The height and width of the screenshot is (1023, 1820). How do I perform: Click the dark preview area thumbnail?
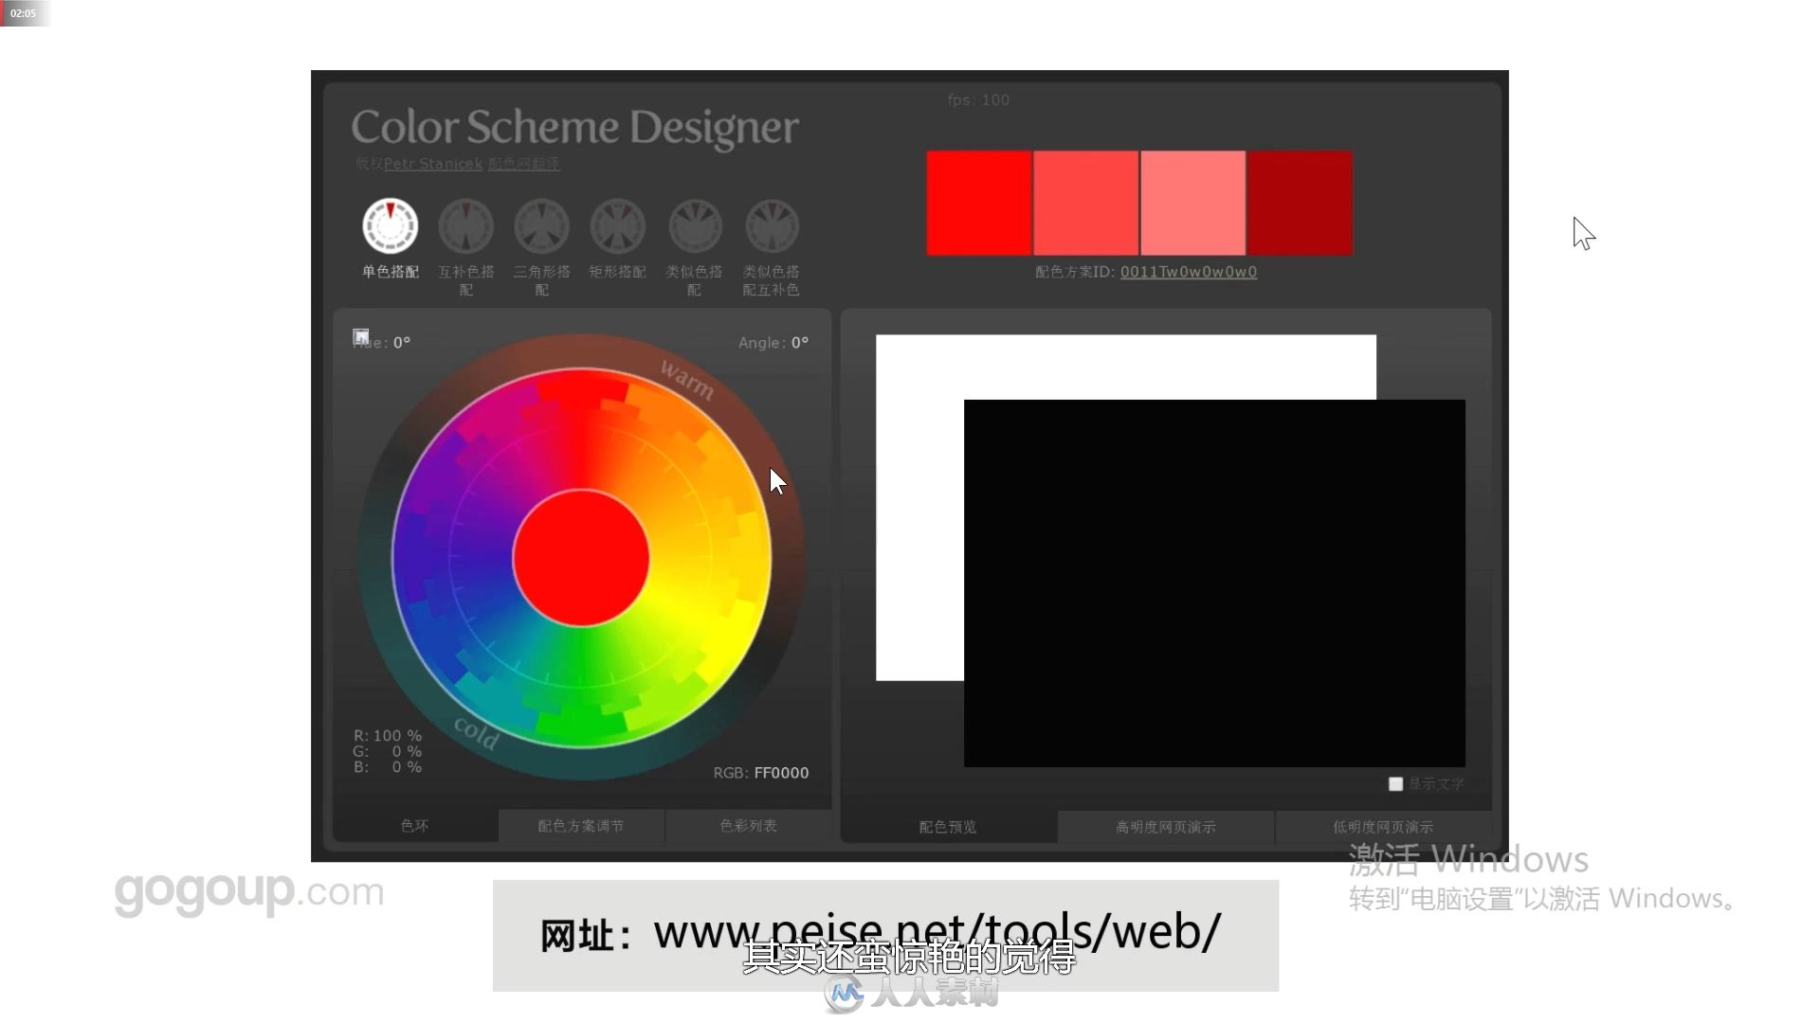[x=1212, y=583]
